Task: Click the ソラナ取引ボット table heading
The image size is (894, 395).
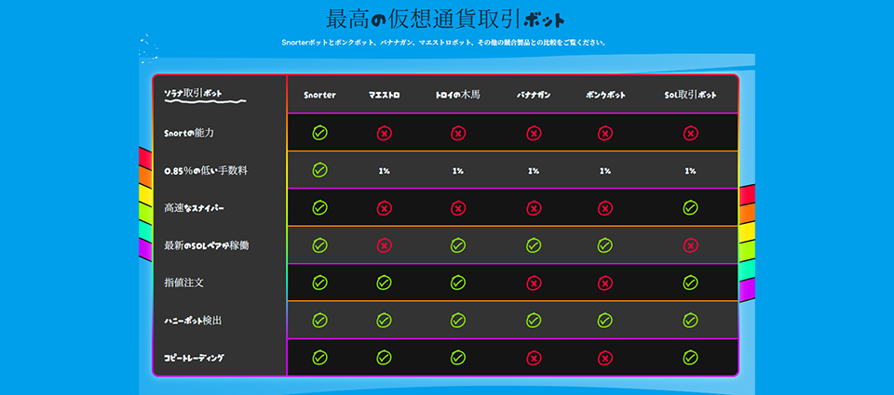Action: pos(193,93)
